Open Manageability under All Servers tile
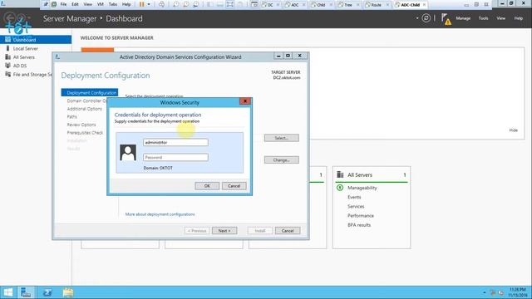This screenshot has width=532, height=299. tap(362, 188)
